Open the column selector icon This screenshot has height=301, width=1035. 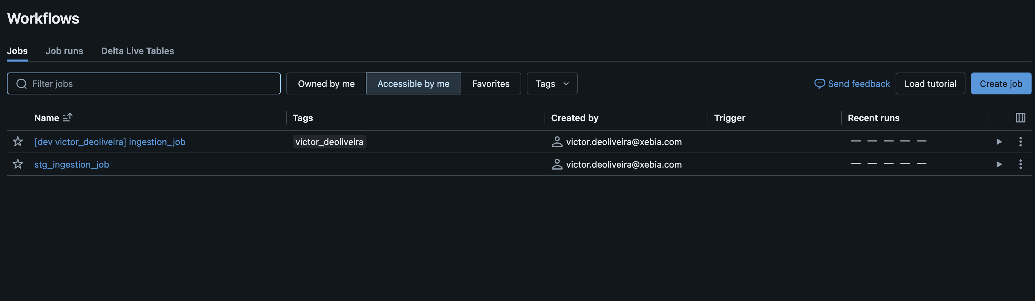coord(1020,118)
